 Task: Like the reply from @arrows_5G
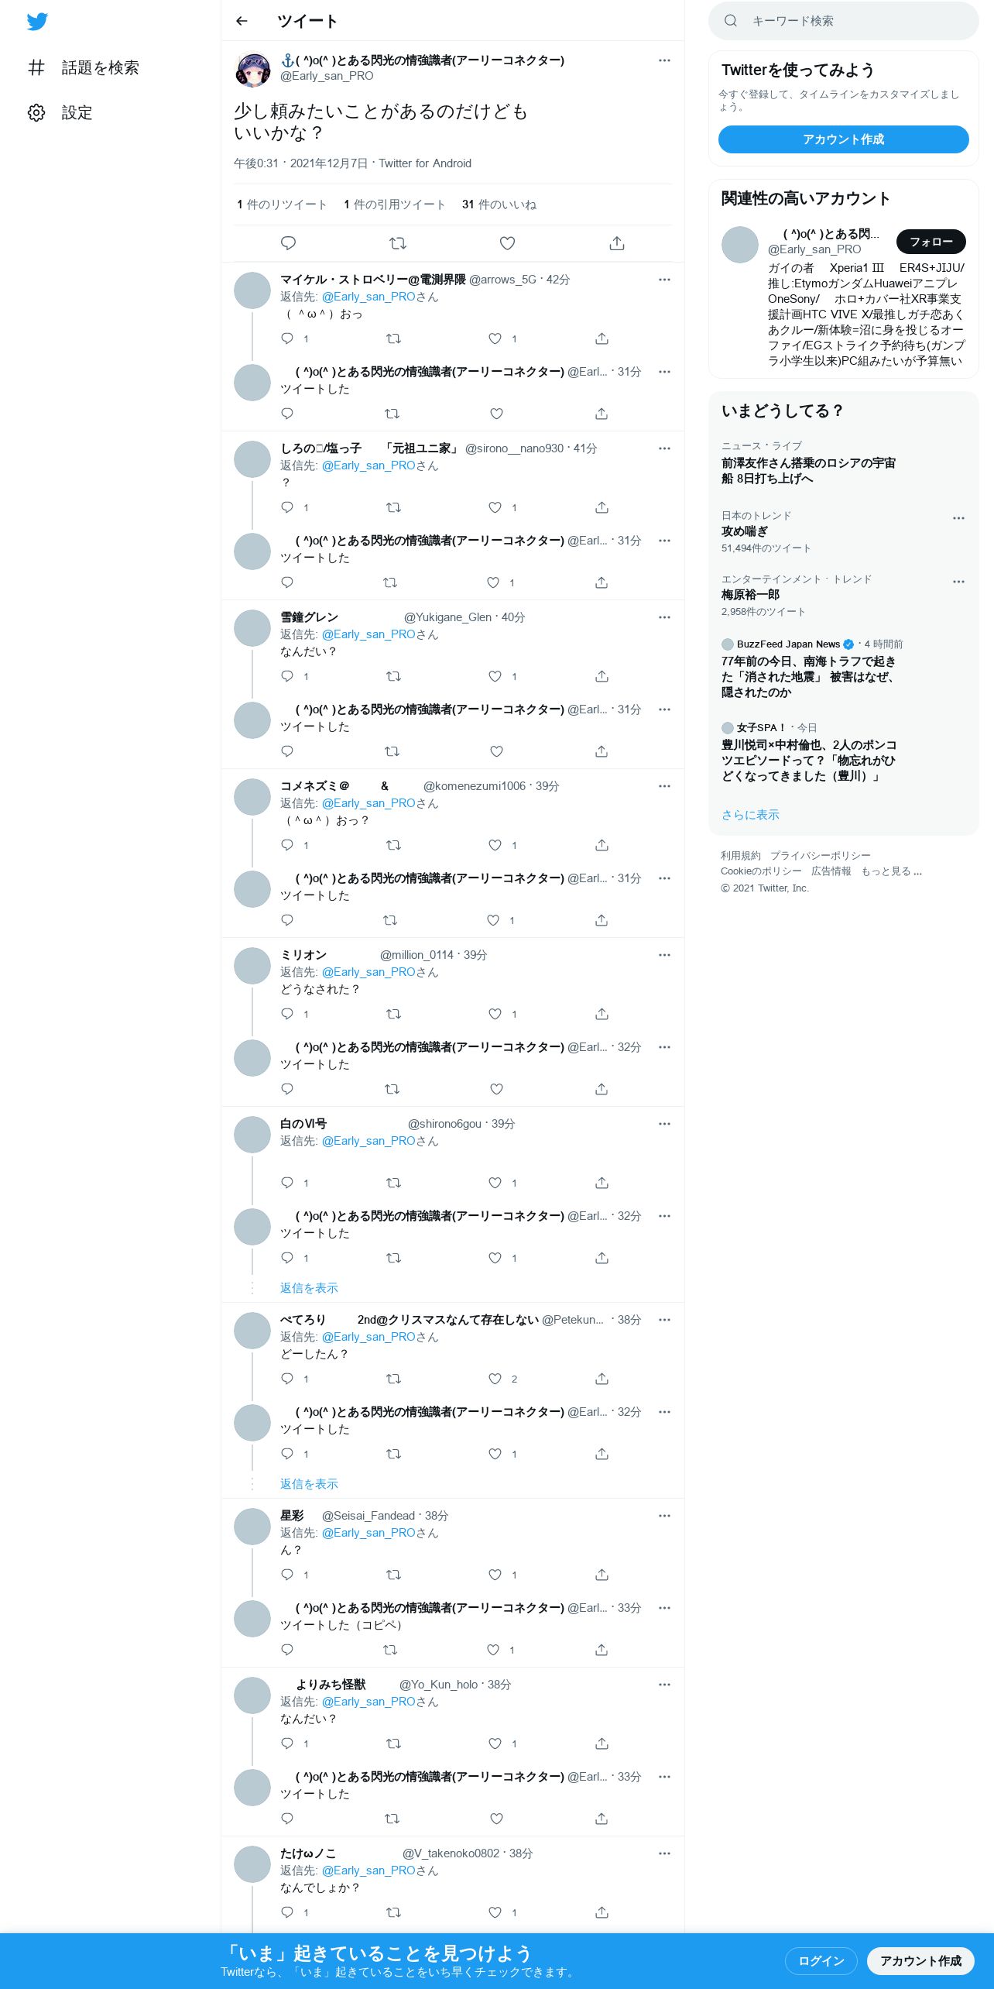(x=495, y=338)
